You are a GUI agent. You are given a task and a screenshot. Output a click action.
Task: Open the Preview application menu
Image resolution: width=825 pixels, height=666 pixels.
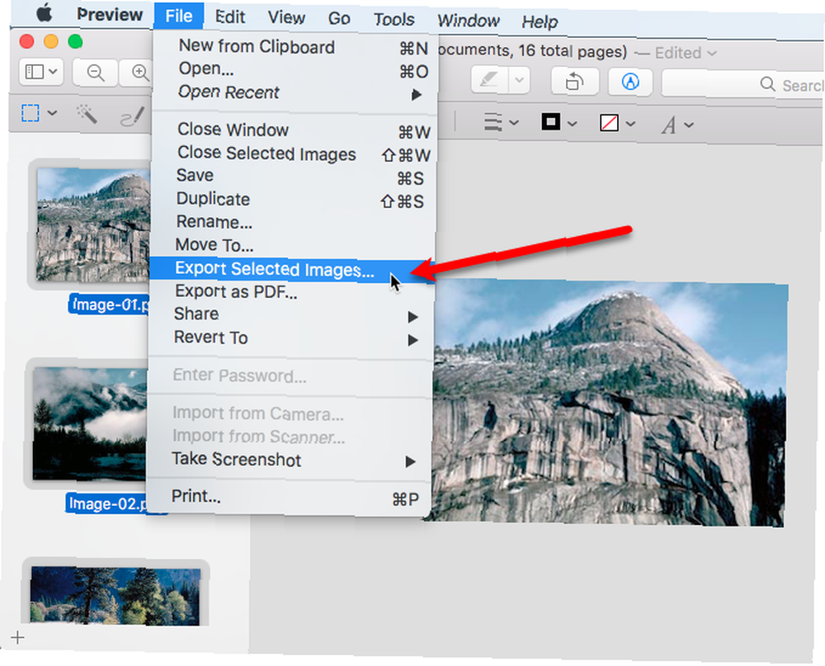pos(110,14)
